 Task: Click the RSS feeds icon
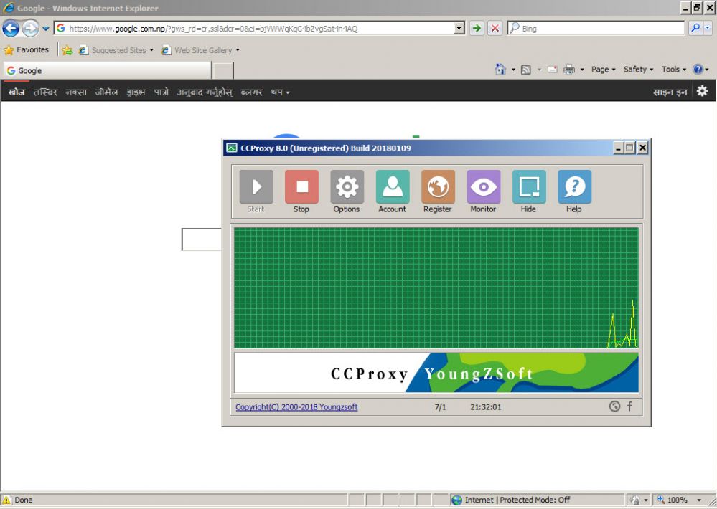526,70
